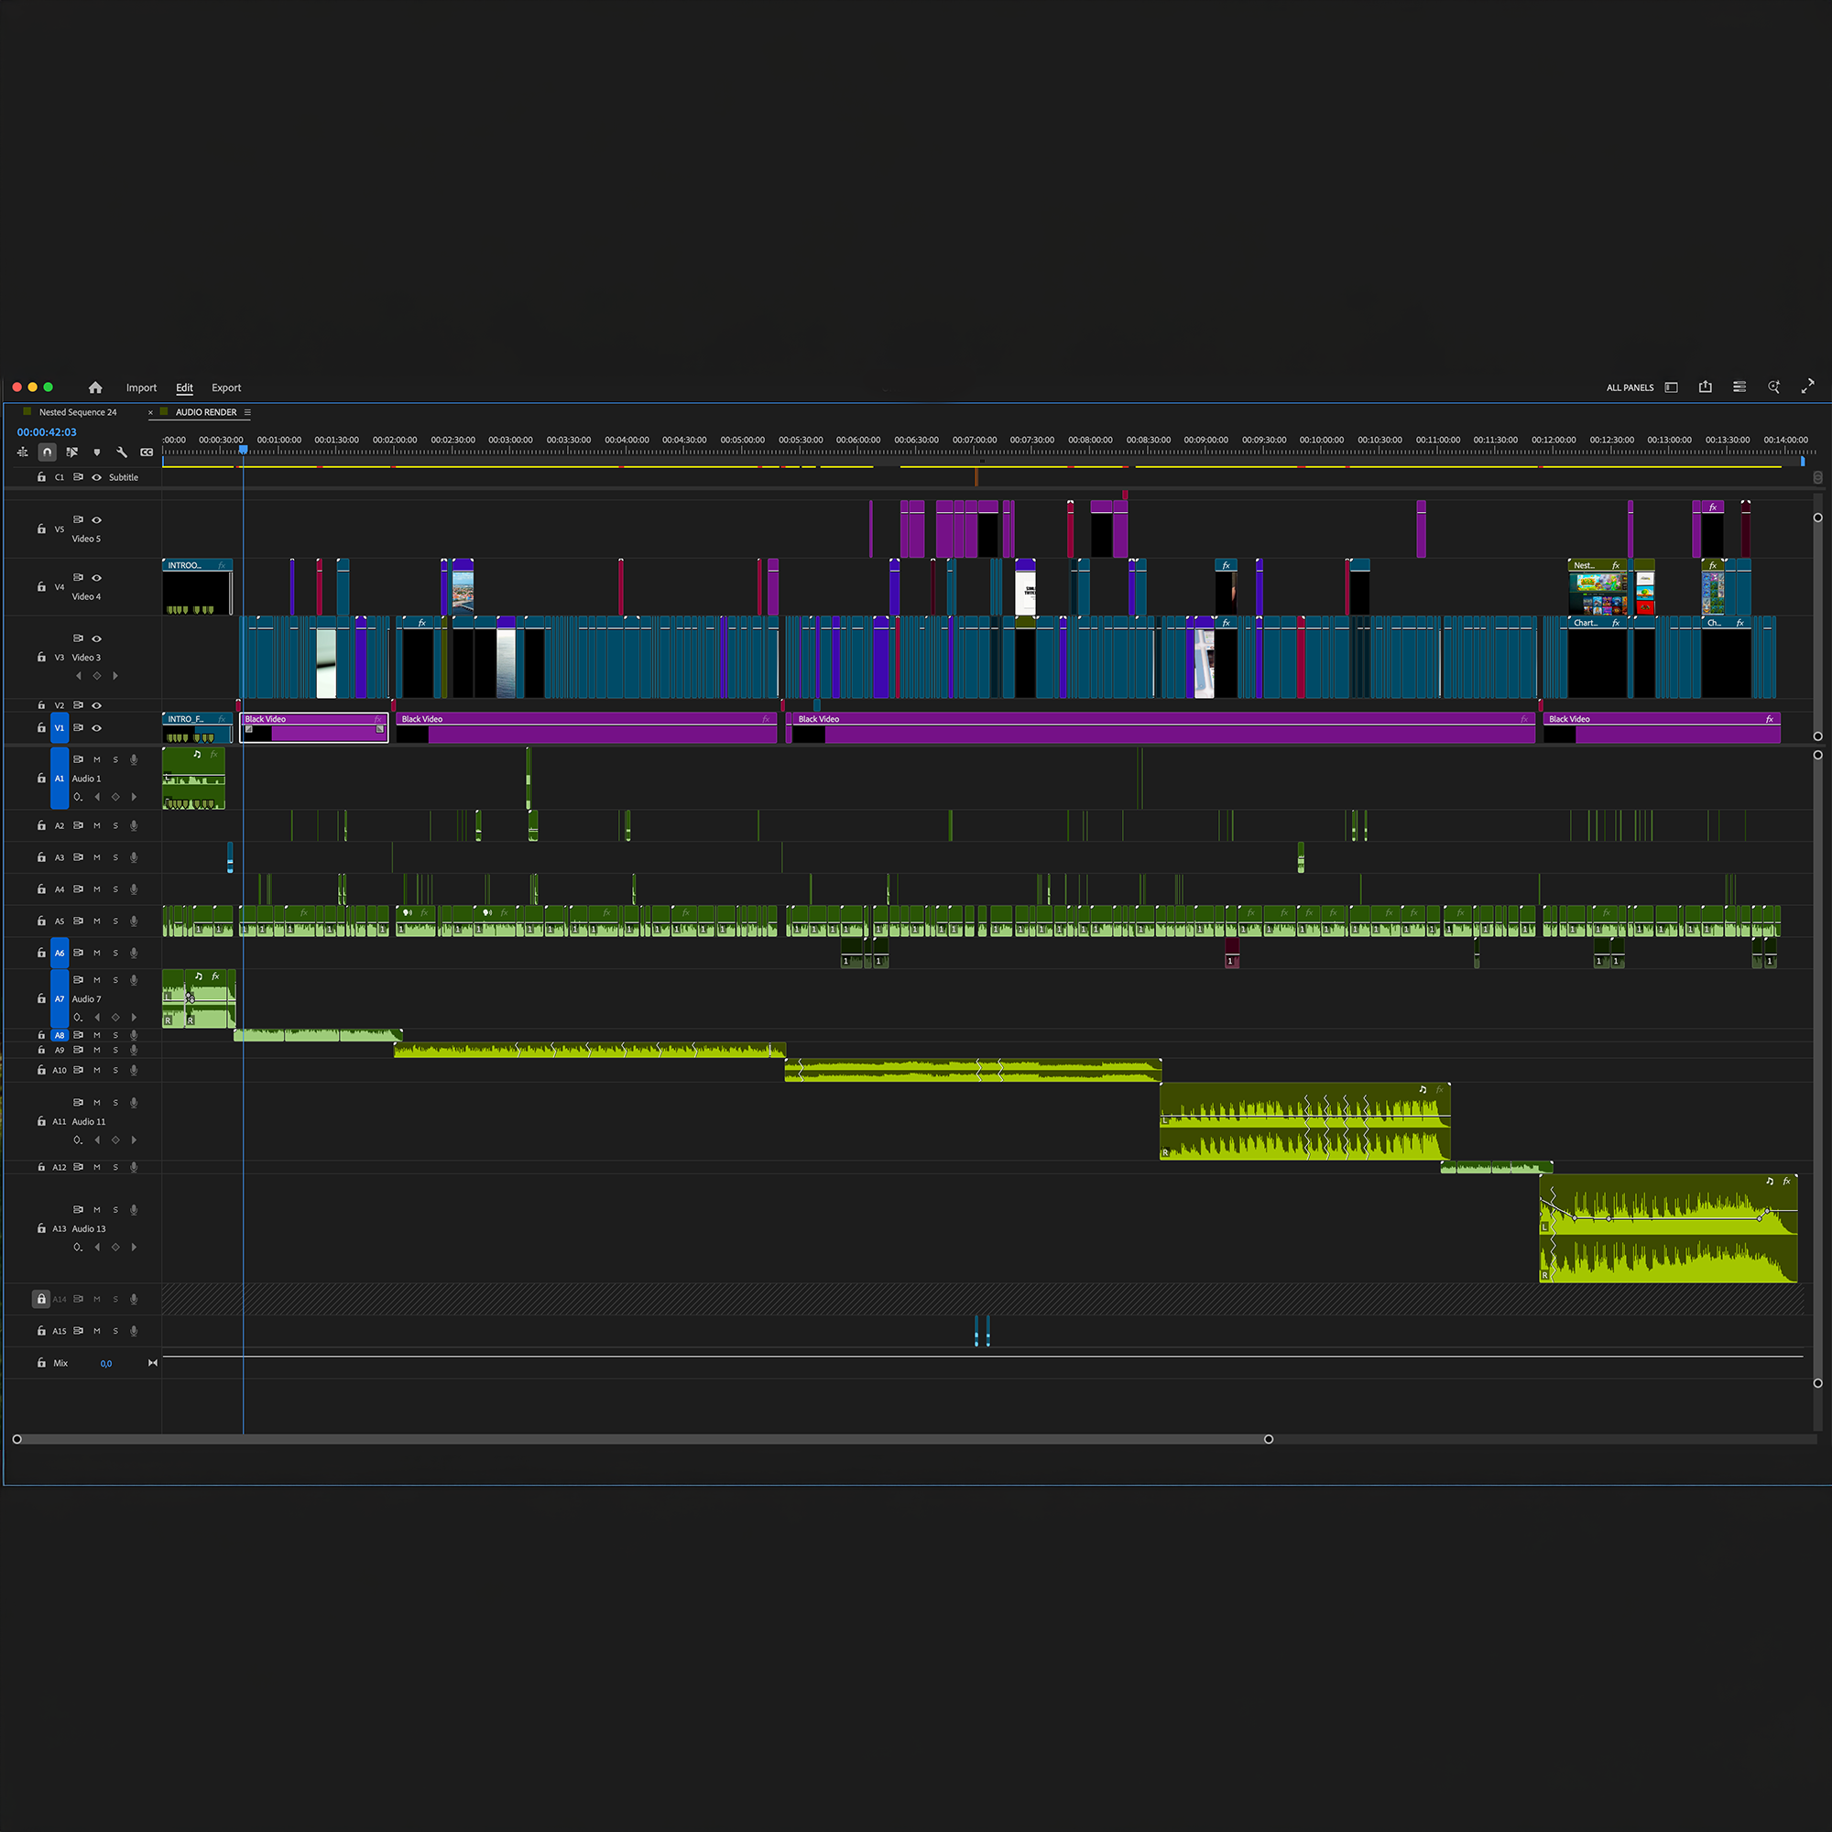Enable voice-over record on Audio 1
The height and width of the screenshot is (1832, 1832).
click(x=134, y=759)
